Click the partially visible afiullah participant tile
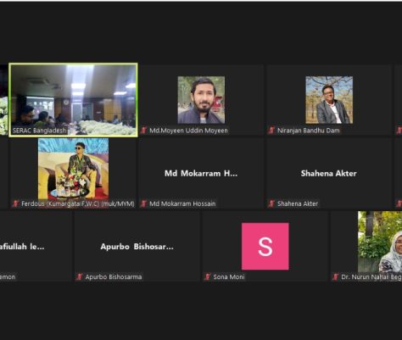The width and height of the screenshot is (402, 340). point(36,246)
